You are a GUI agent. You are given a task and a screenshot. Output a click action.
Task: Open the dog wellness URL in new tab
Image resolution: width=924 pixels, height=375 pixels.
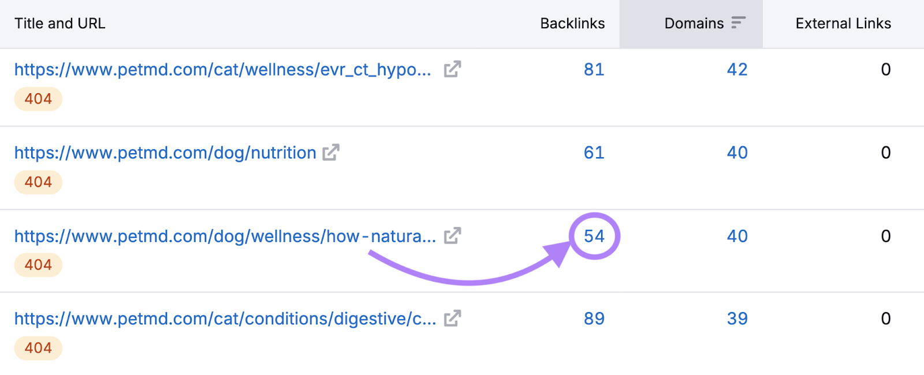pyautogui.click(x=452, y=236)
